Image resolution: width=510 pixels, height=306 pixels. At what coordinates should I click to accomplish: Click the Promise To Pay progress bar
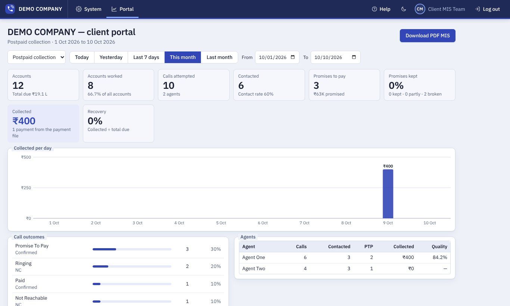132,249
